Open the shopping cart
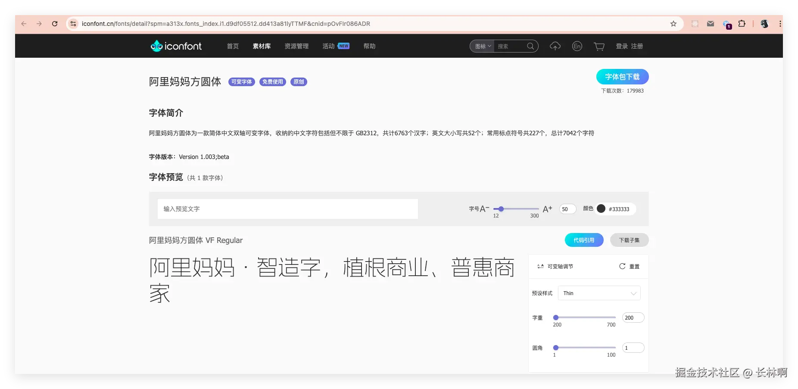This screenshot has width=798, height=389. tap(599, 46)
